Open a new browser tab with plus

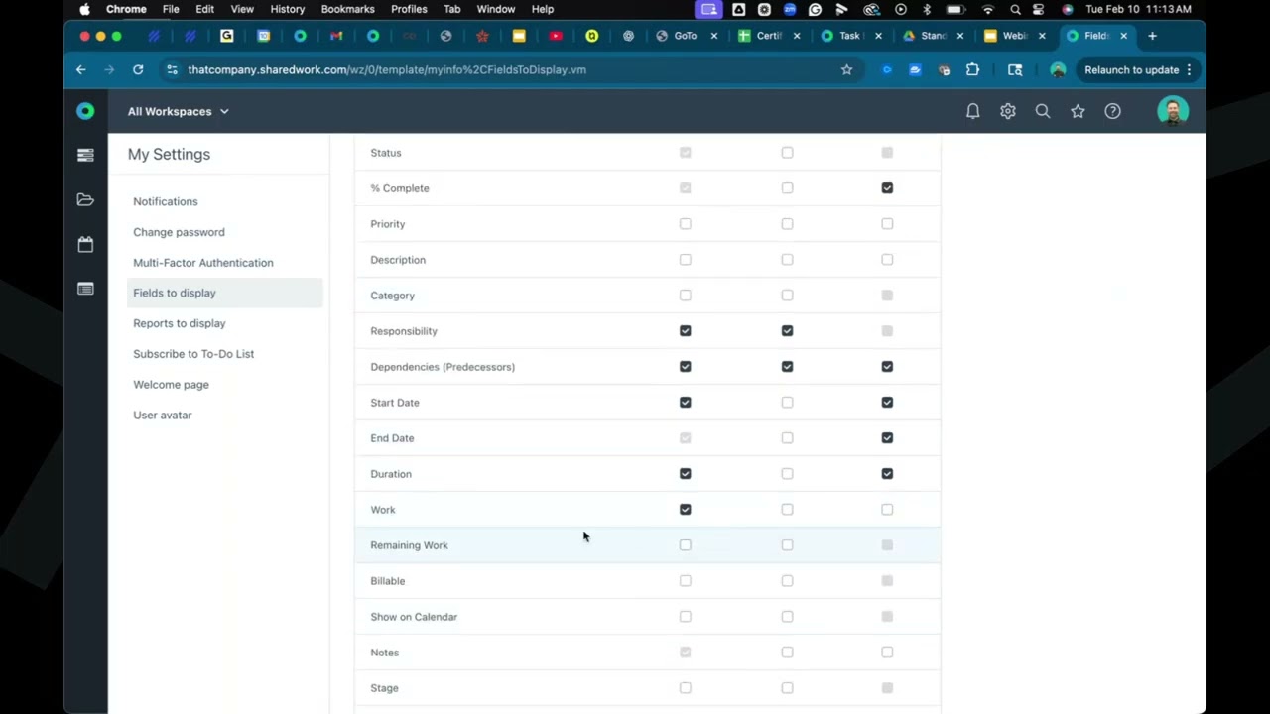pyautogui.click(x=1152, y=36)
